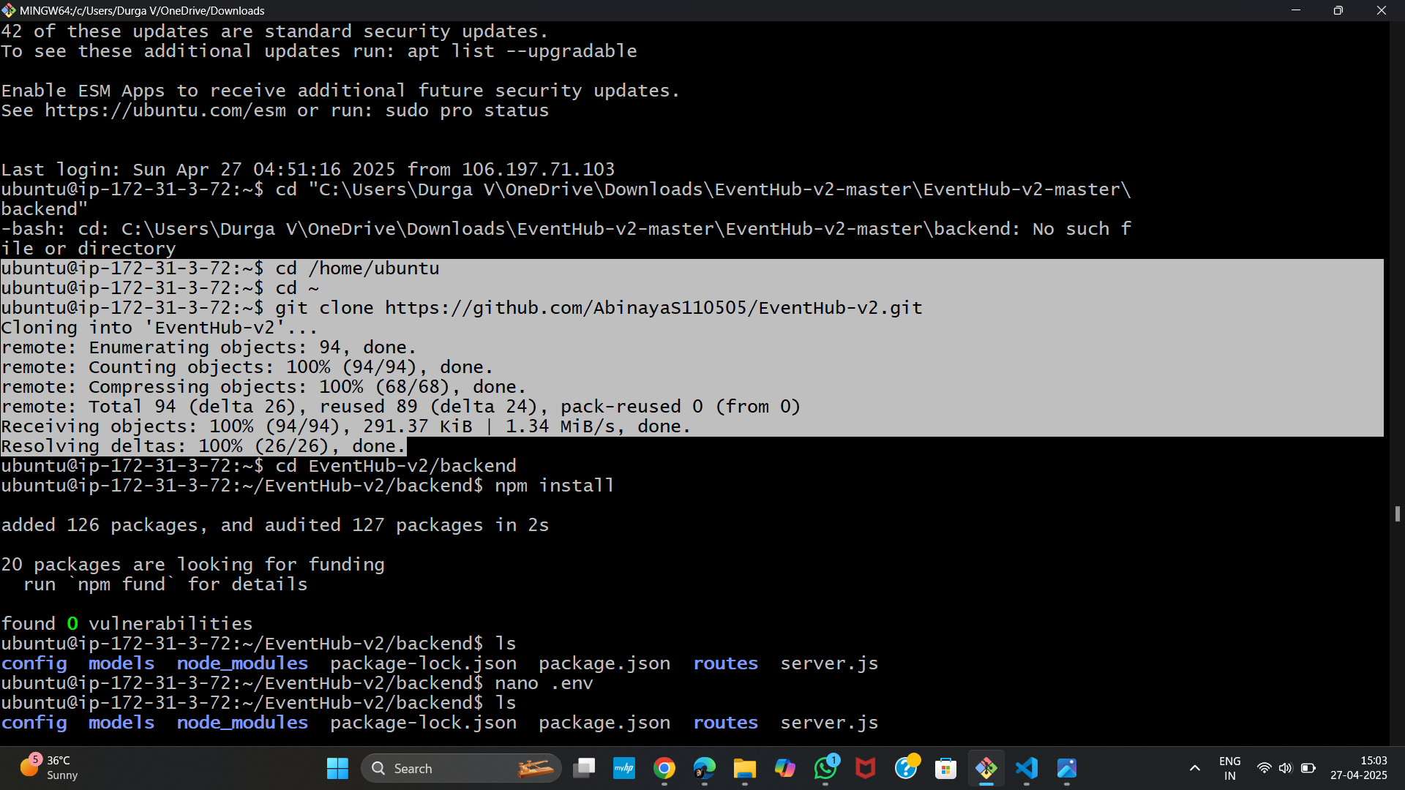The width and height of the screenshot is (1405, 790).
Task: Click the first 'server.js' file name
Action: (829, 663)
